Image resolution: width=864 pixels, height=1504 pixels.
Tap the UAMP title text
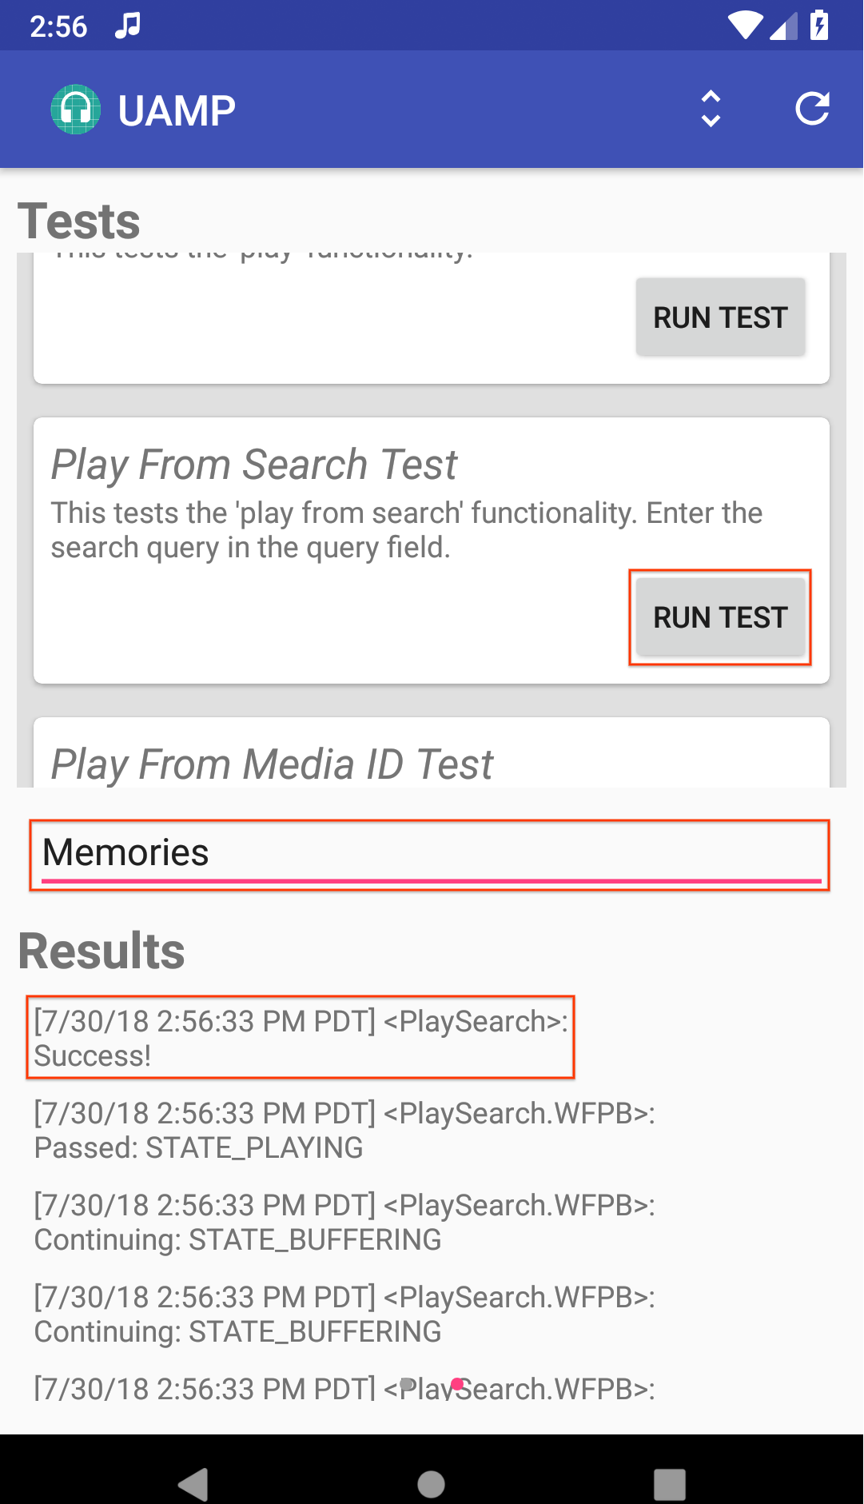pyautogui.click(x=177, y=110)
